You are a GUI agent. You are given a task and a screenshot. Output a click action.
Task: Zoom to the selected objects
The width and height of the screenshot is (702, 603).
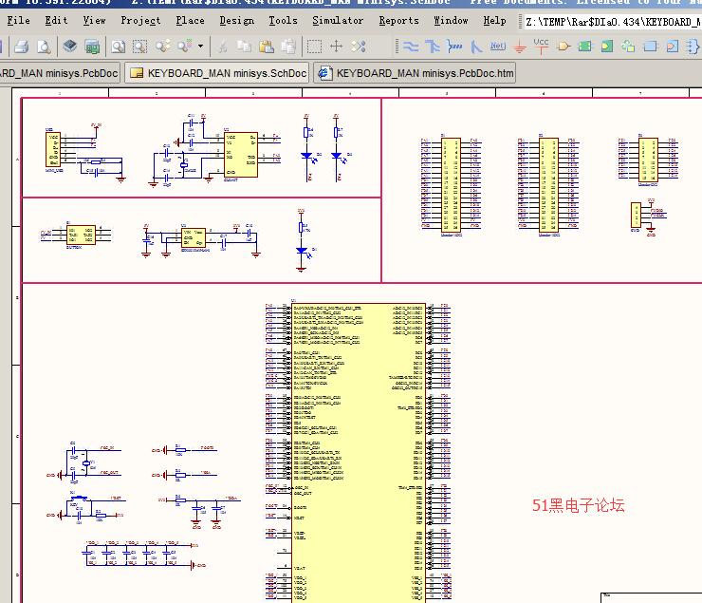(x=162, y=47)
